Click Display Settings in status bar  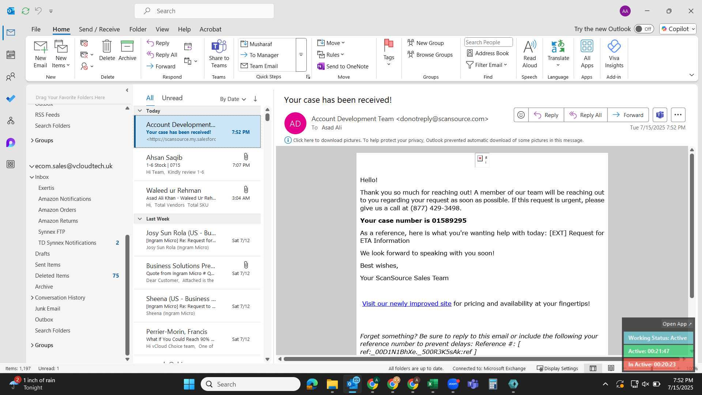557,368
